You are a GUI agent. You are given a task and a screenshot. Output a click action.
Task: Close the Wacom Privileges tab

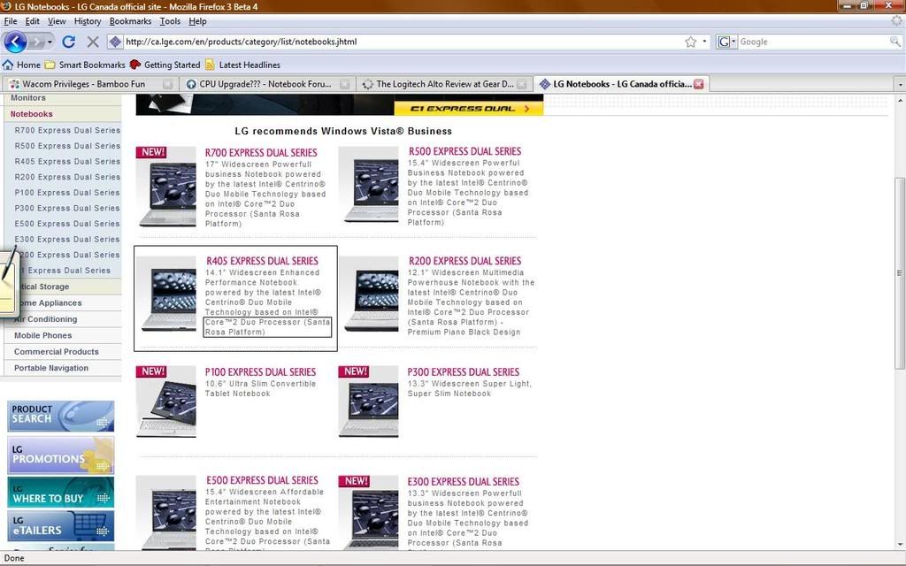coord(167,84)
